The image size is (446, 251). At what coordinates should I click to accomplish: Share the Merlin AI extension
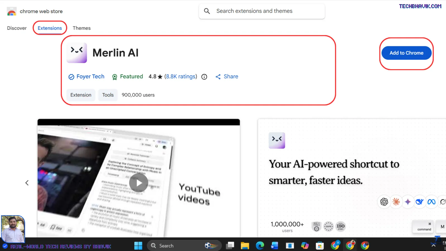pos(227,76)
